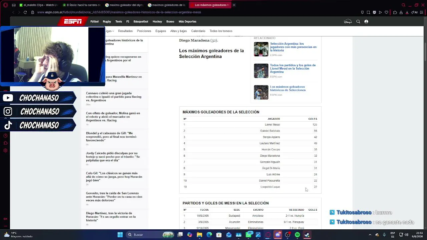Open the Básquetbol section
427x240 pixels.
[x=141, y=22]
